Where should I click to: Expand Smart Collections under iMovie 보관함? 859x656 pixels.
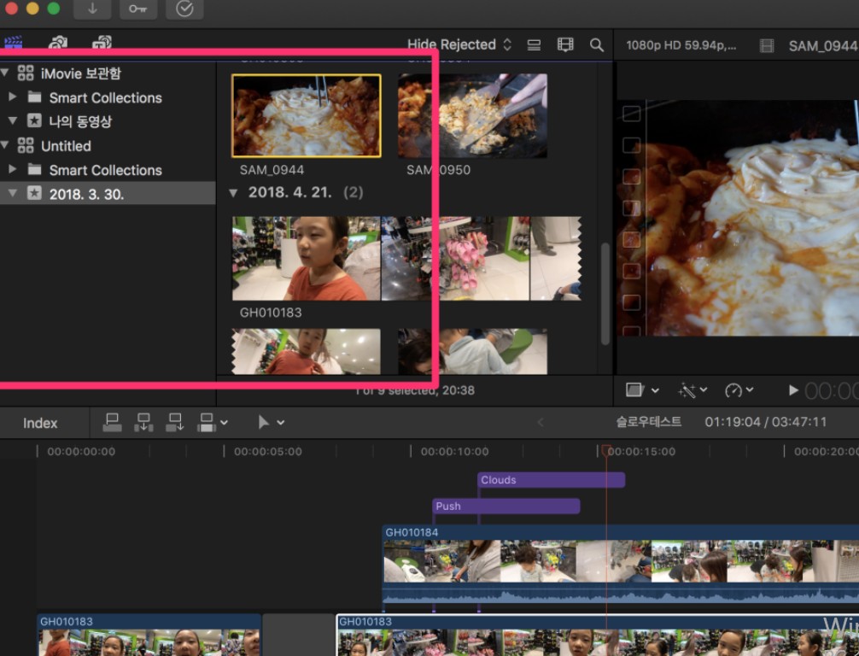12,97
